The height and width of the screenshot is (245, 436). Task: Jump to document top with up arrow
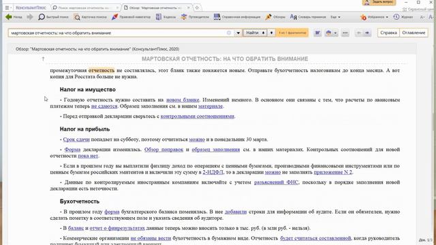pyautogui.click(x=43, y=59)
